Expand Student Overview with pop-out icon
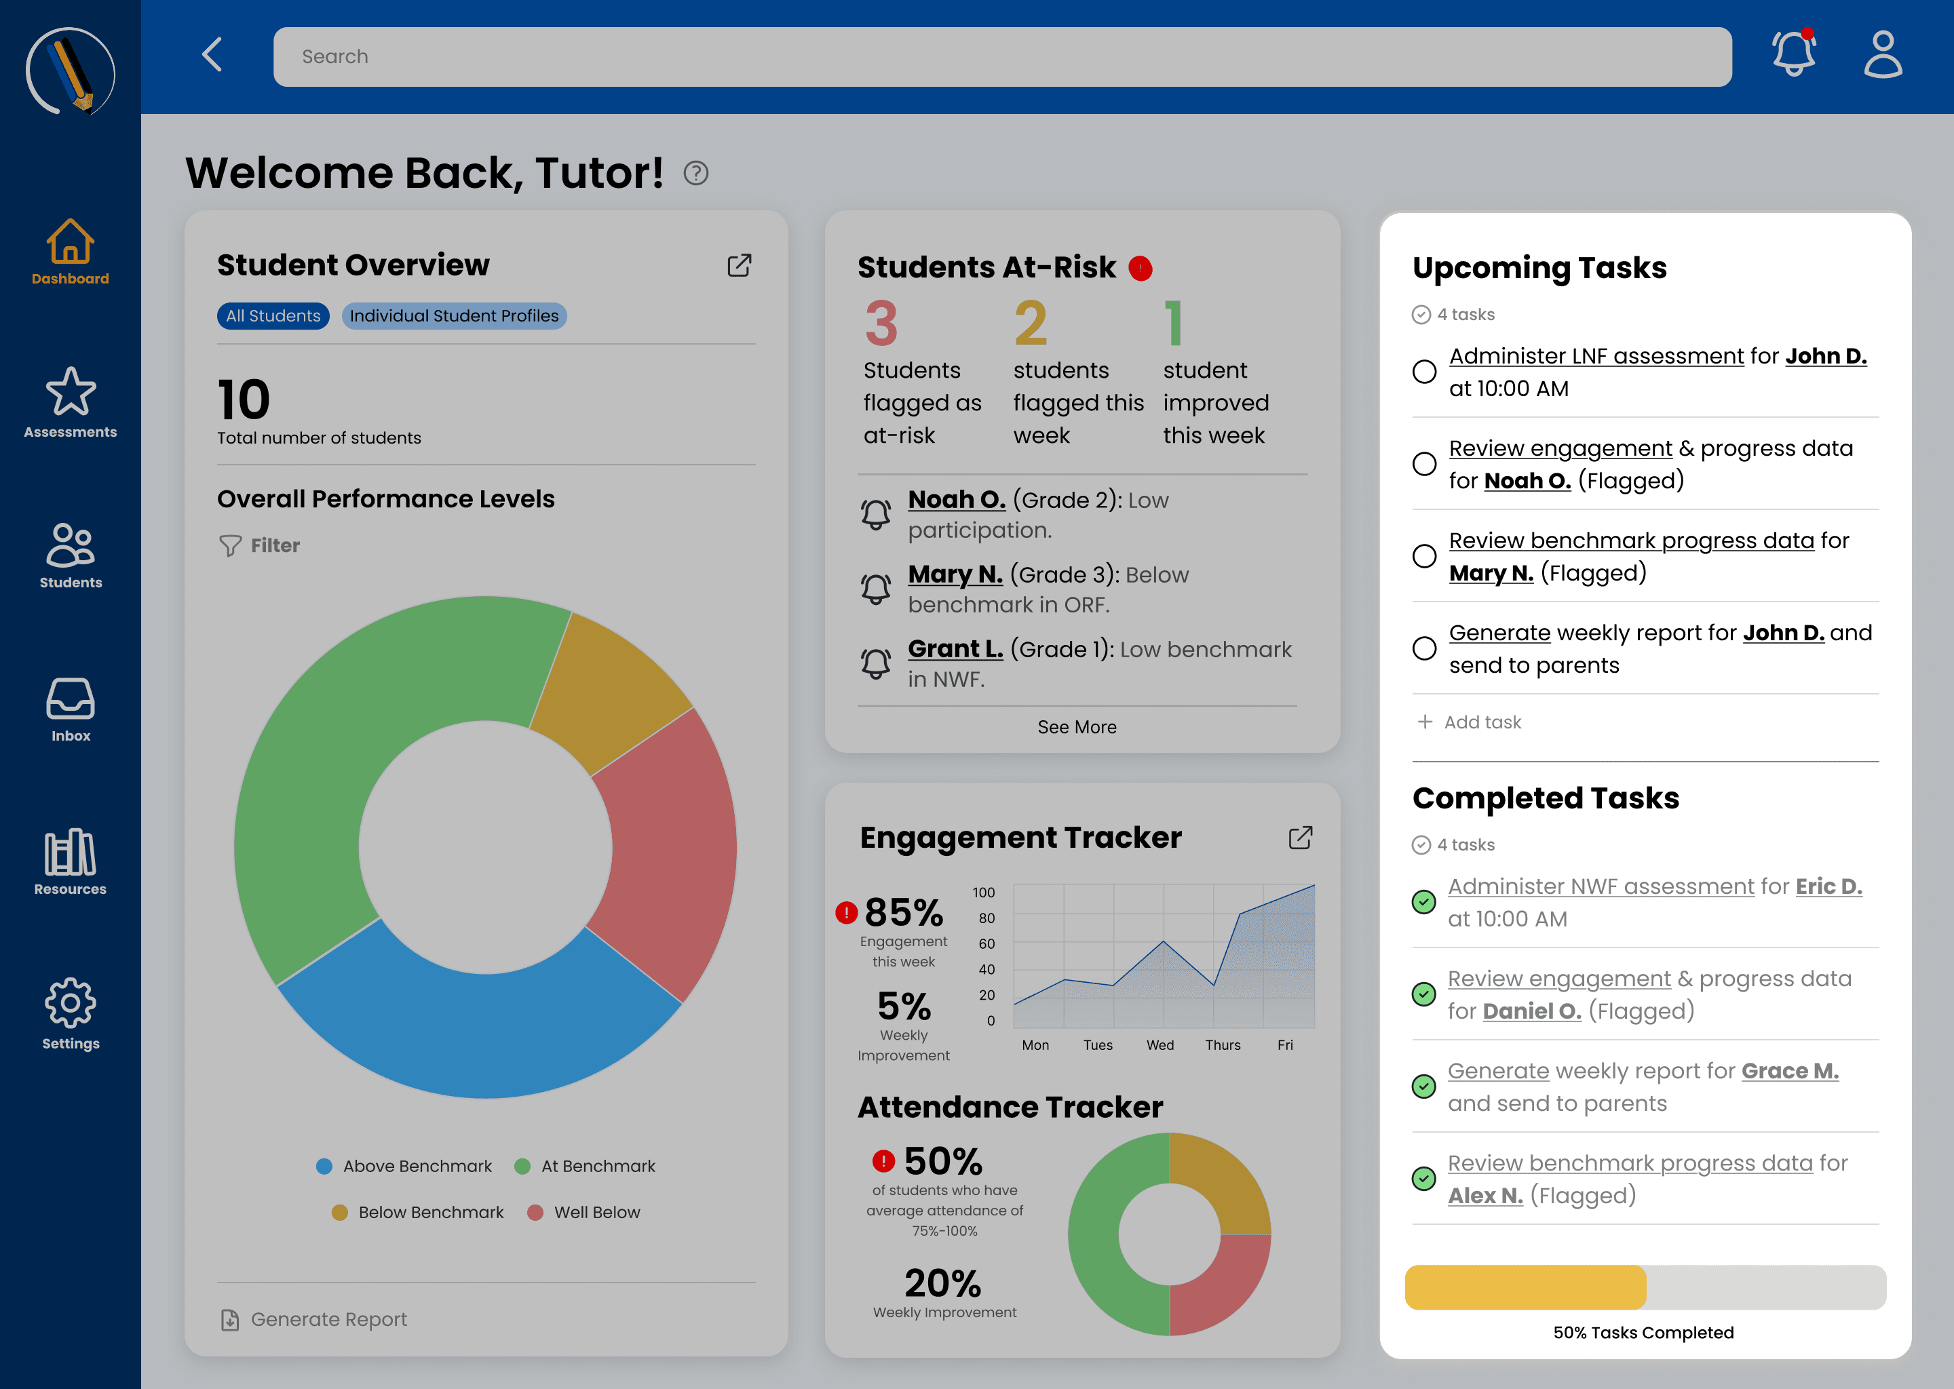This screenshot has height=1389, width=1954. point(739,266)
